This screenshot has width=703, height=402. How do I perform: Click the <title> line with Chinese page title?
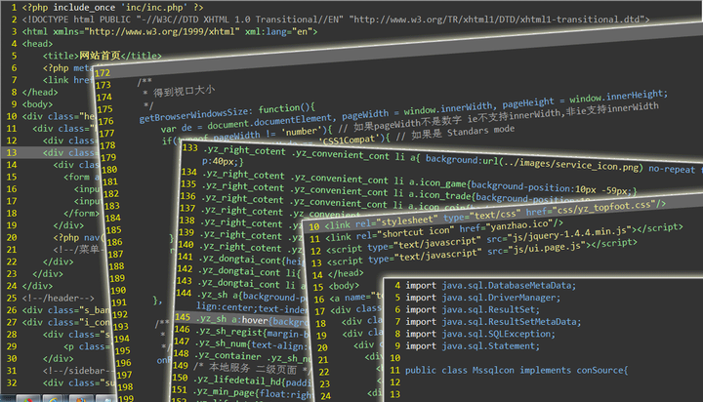point(102,56)
